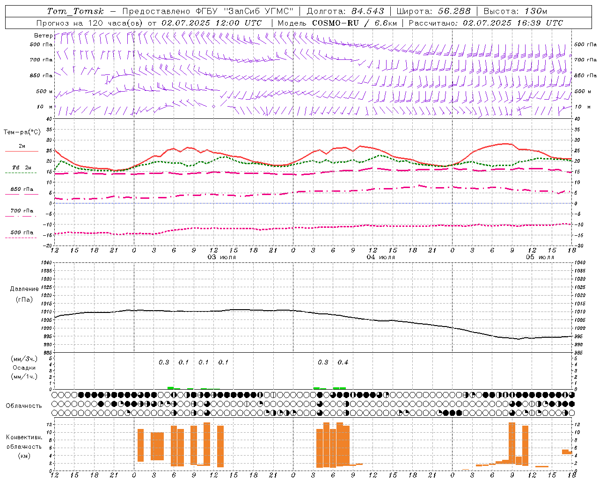Click the green dashed 'Td 2м' legend line
The width and height of the screenshot is (599, 479).
tap(21, 173)
